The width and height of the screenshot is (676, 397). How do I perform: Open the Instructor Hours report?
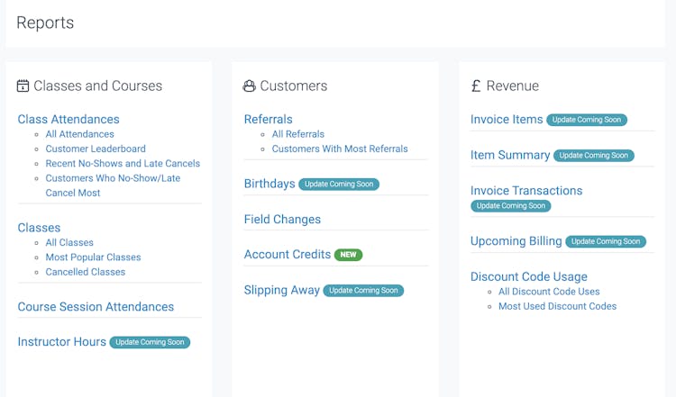[x=62, y=342]
